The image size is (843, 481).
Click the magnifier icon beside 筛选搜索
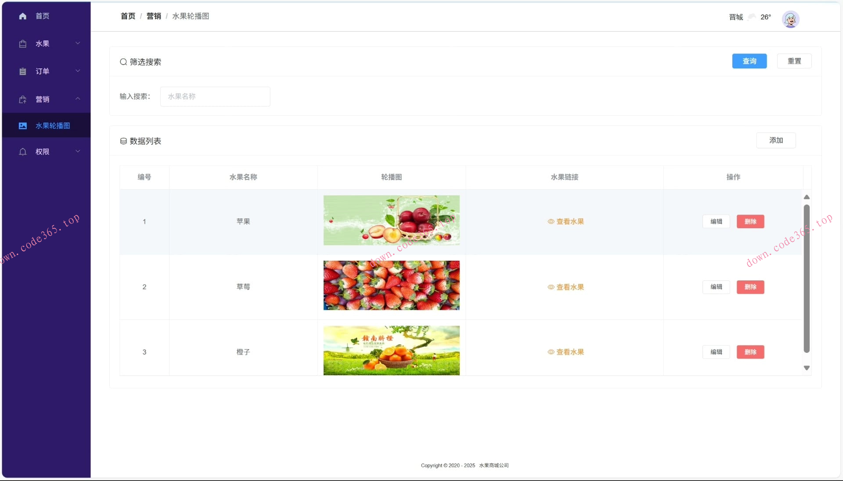(123, 62)
